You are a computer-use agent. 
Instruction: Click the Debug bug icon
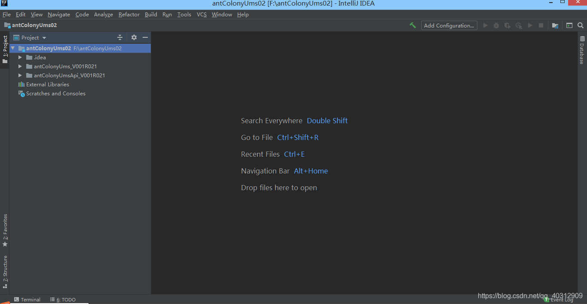pyautogui.click(x=496, y=25)
